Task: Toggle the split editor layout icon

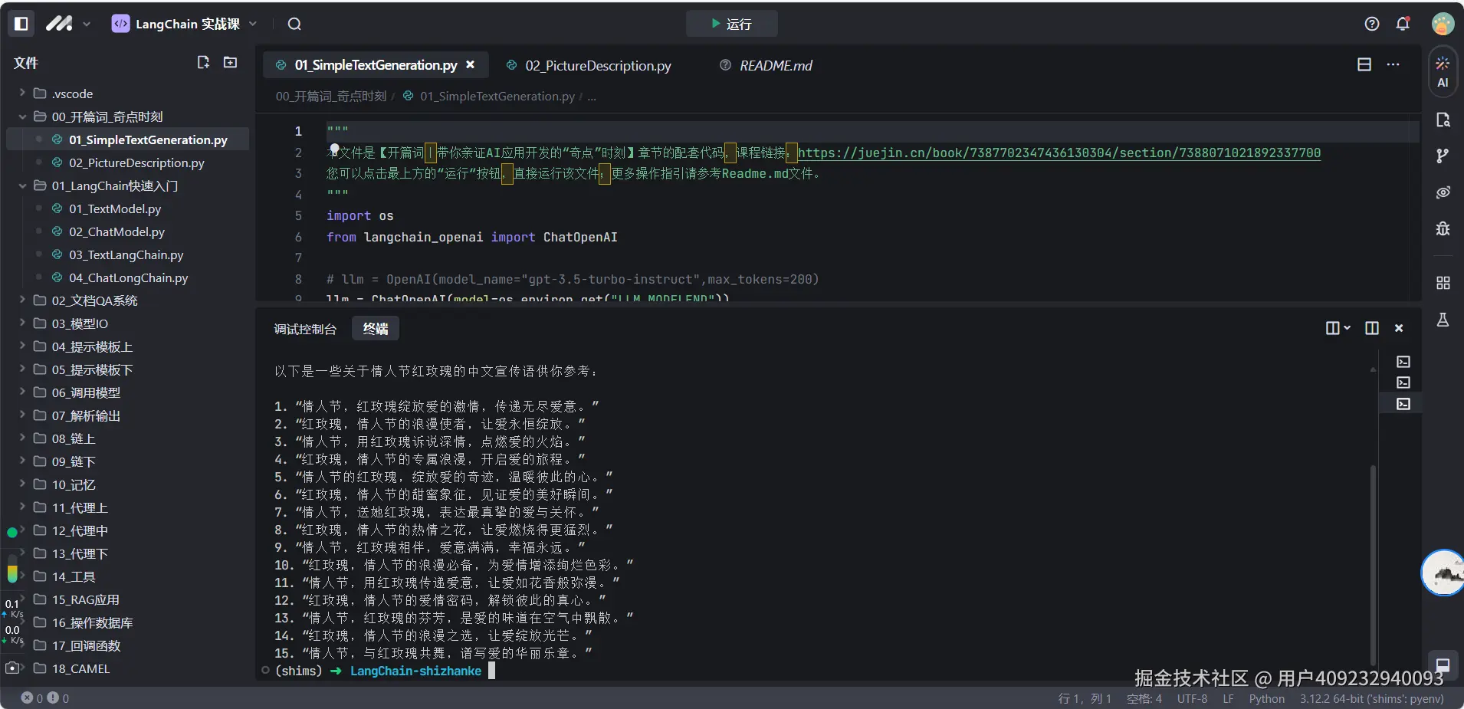Action: pyautogui.click(x=1364, y=64)
